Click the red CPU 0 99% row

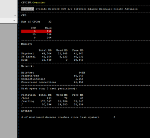click(36, 31)
